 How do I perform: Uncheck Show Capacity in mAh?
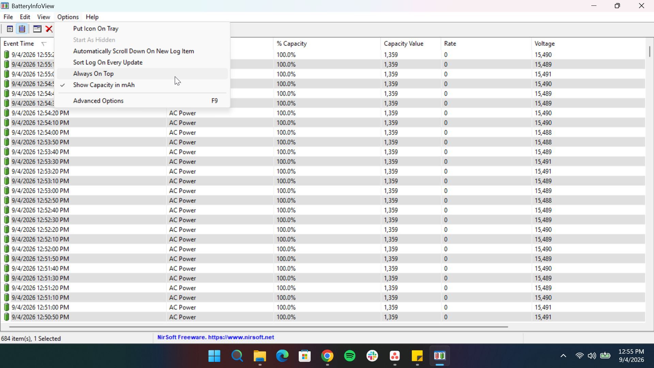[142, 85]
